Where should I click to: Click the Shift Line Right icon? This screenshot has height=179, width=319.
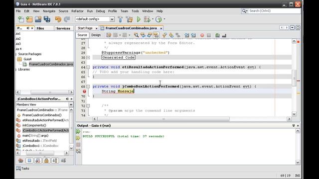click(x=193, y=35)
